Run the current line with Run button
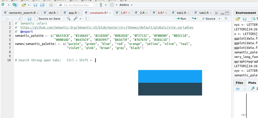 pos(181,19)
